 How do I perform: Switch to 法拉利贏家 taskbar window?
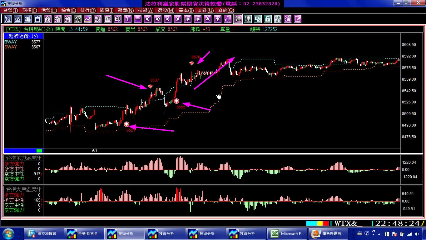43,233
